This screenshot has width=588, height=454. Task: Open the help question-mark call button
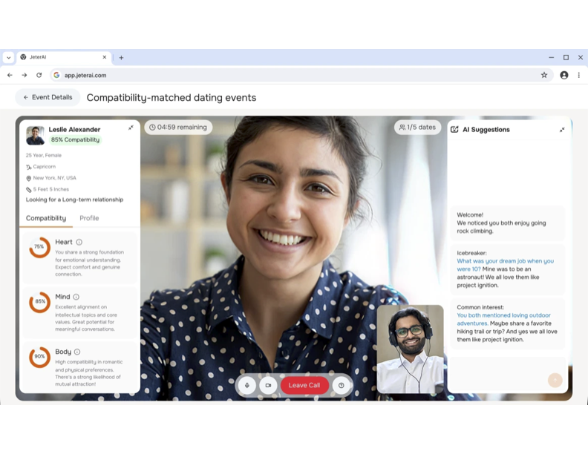[341, 385]
